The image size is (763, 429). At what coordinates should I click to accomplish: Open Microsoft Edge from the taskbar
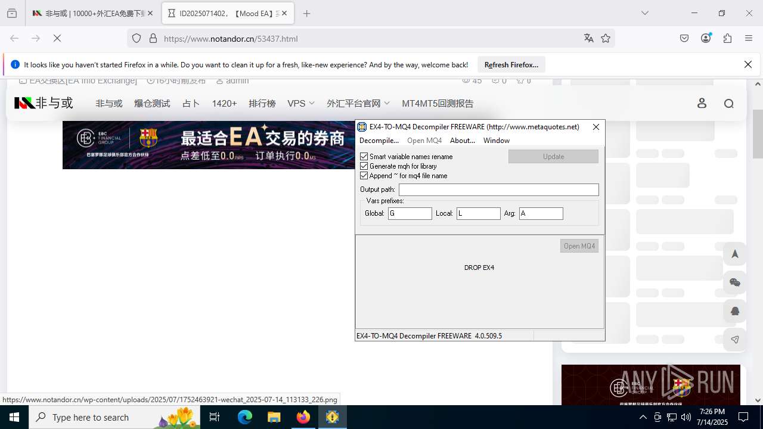click(245, 417)
